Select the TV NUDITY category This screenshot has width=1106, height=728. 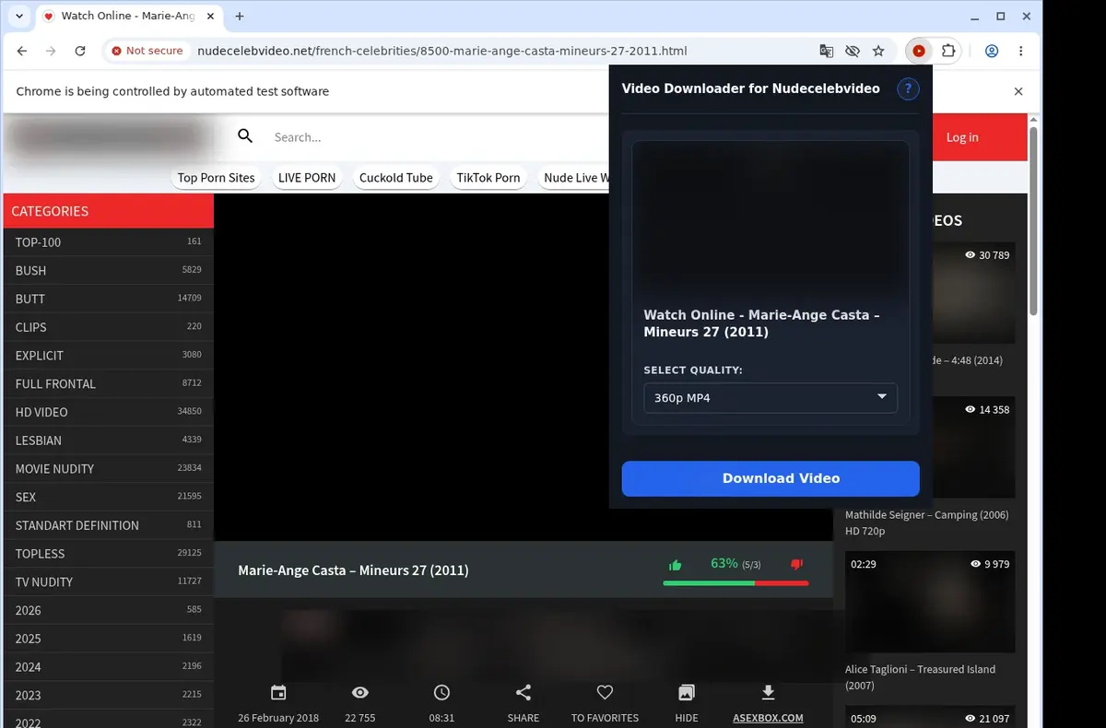108,582
